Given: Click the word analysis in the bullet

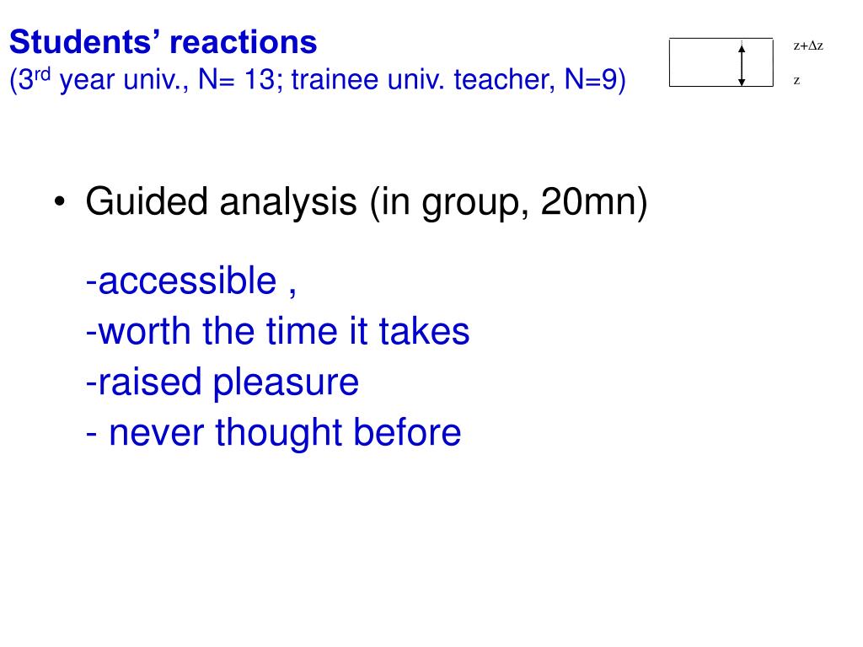Looking at the screenshot, I should coord(288,202).
